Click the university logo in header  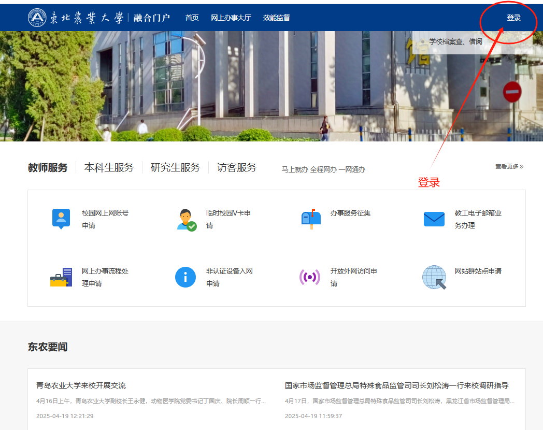37,18
